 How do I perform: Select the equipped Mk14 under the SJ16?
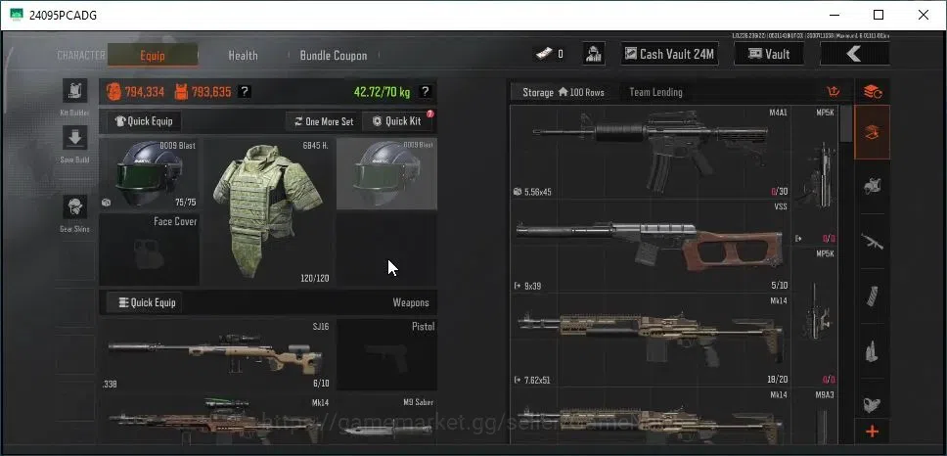click(x=216, y=420)
